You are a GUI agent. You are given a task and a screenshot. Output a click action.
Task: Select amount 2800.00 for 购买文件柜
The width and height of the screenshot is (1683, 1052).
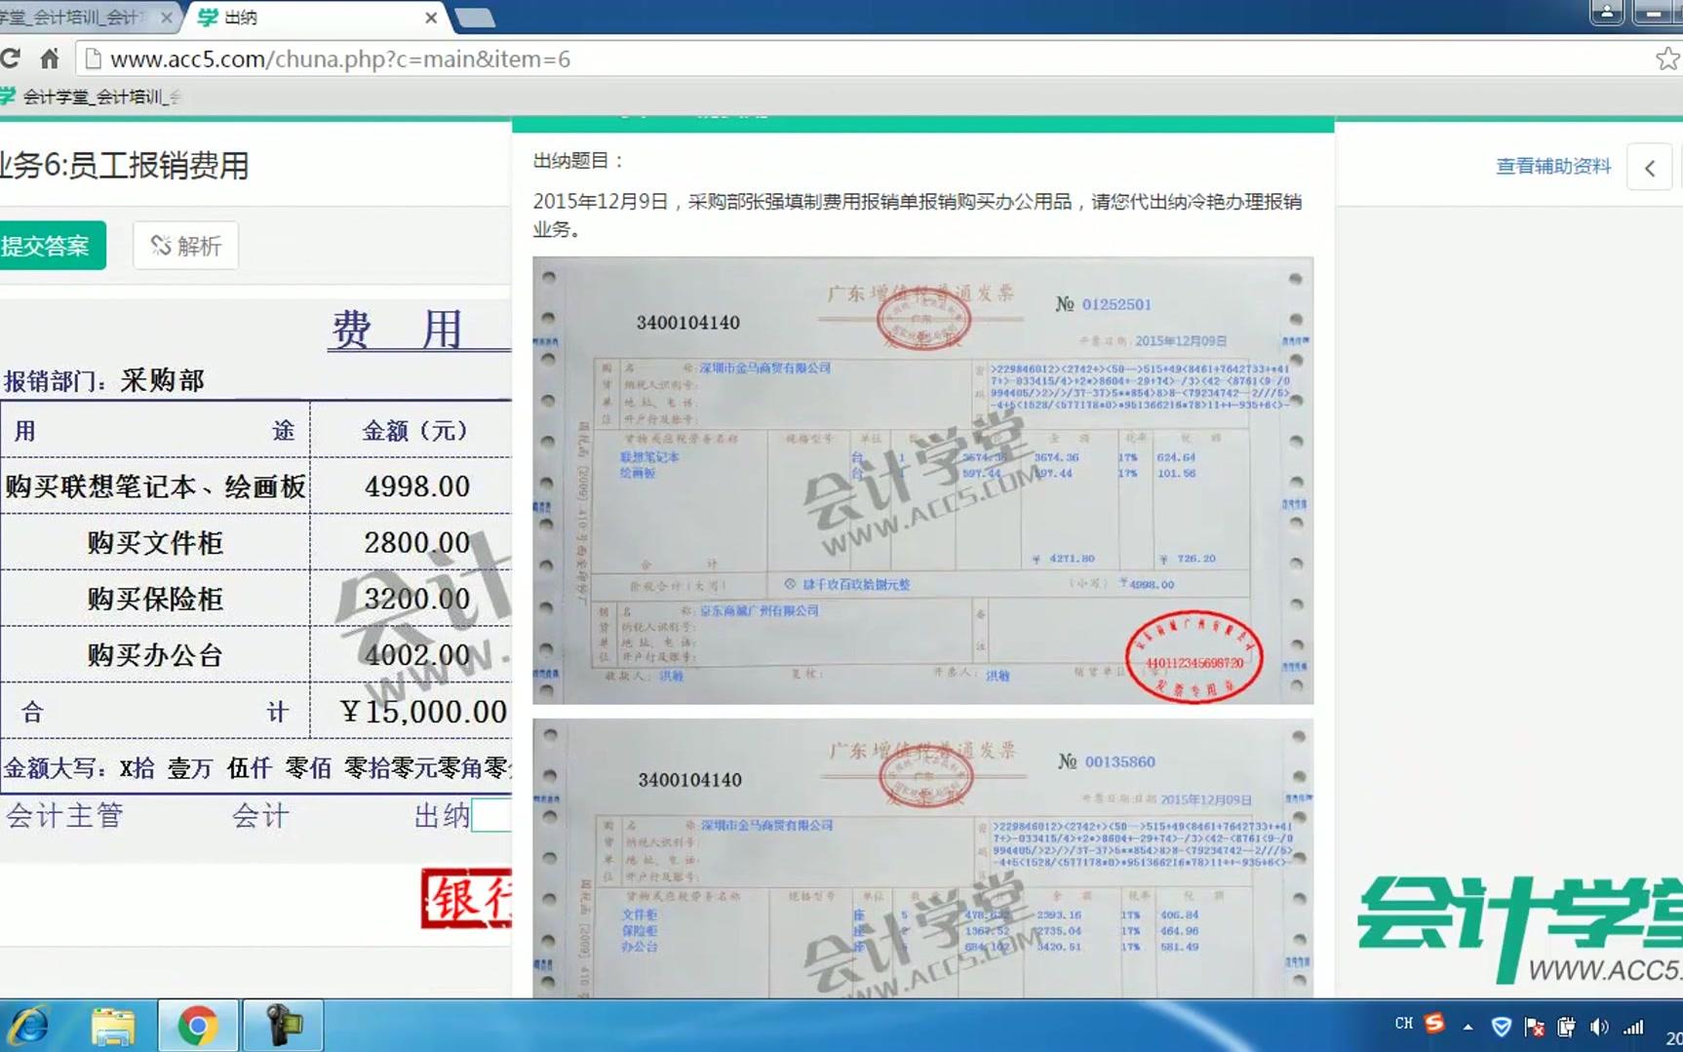point(417,542)
